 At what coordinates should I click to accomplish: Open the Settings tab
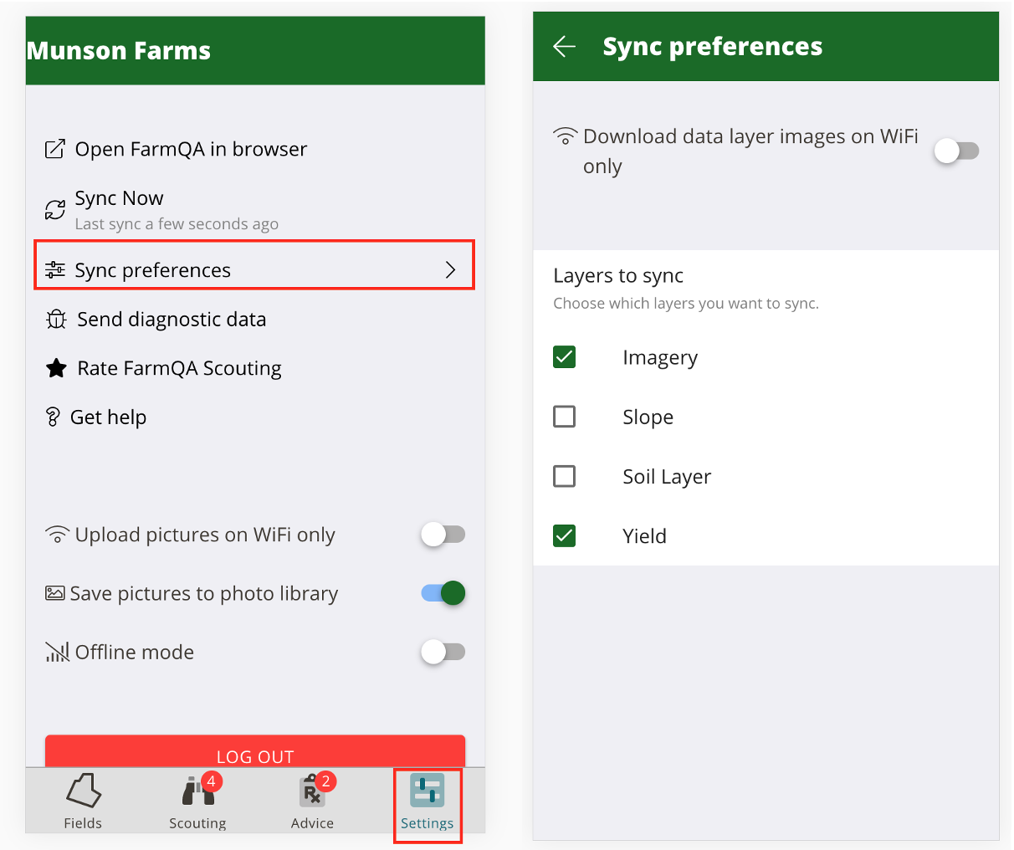(428, 801)
